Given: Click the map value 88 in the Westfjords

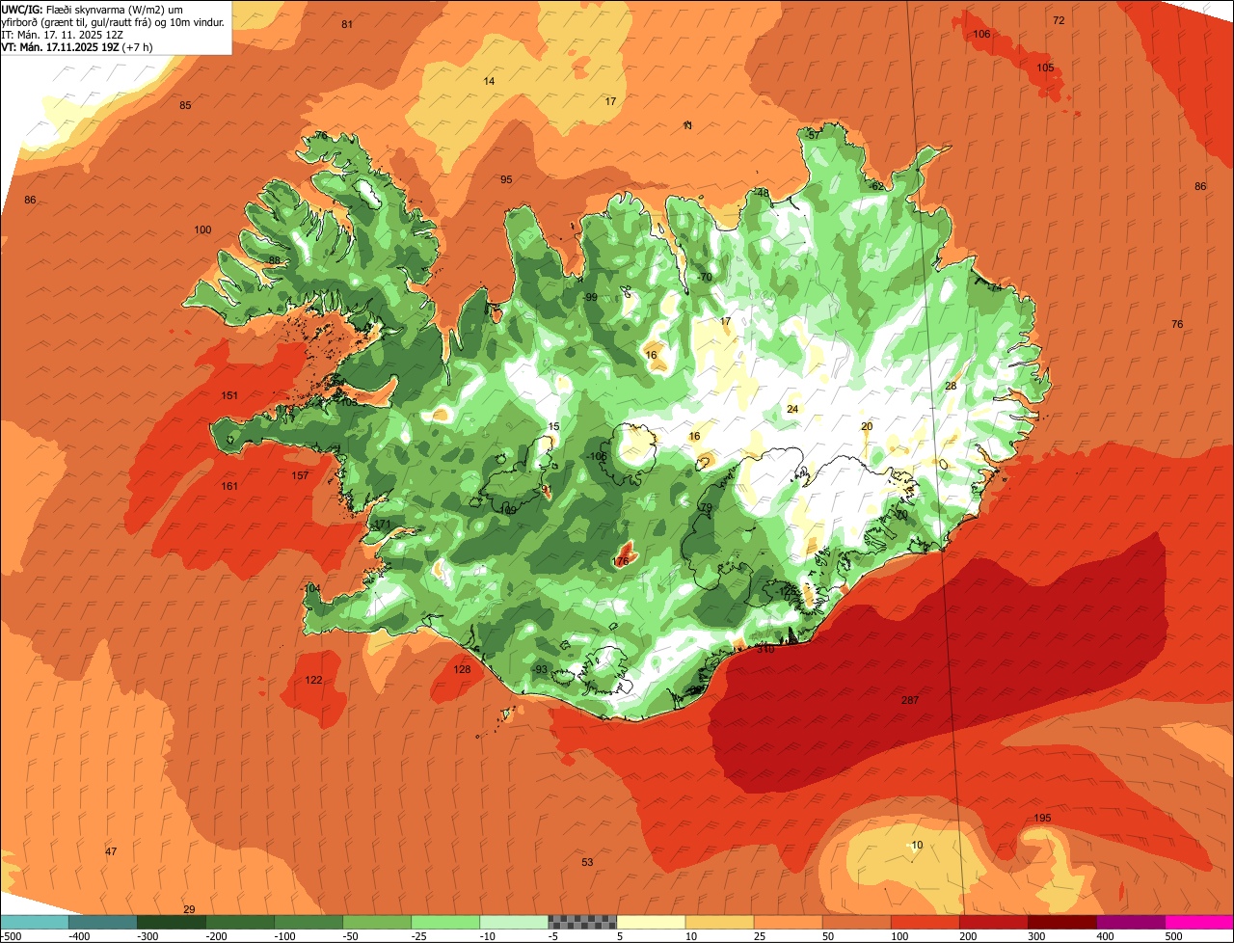Looking at the screenshot, I should coord(275,260).
